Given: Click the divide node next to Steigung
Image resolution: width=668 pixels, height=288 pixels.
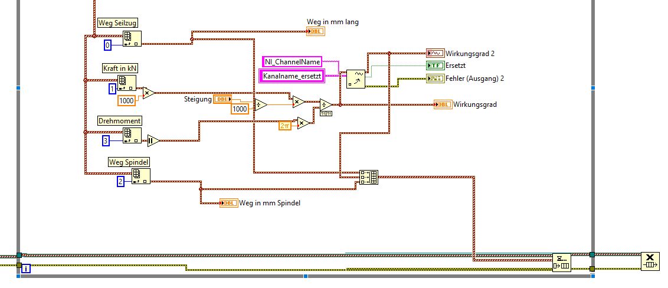Looking at the screenshot, I should (260, 105).
